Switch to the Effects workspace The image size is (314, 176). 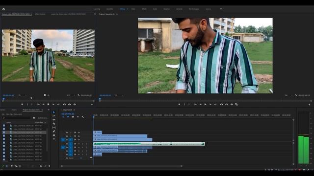point(144,9)
